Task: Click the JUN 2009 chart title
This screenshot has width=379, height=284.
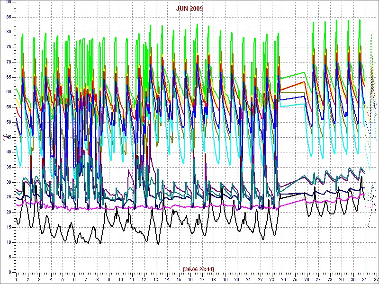Action: 189,9
